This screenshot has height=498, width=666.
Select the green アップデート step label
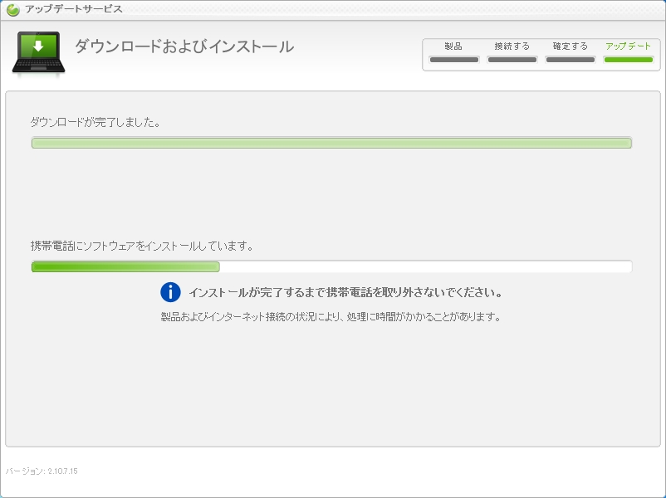click(x=628, y=46)
